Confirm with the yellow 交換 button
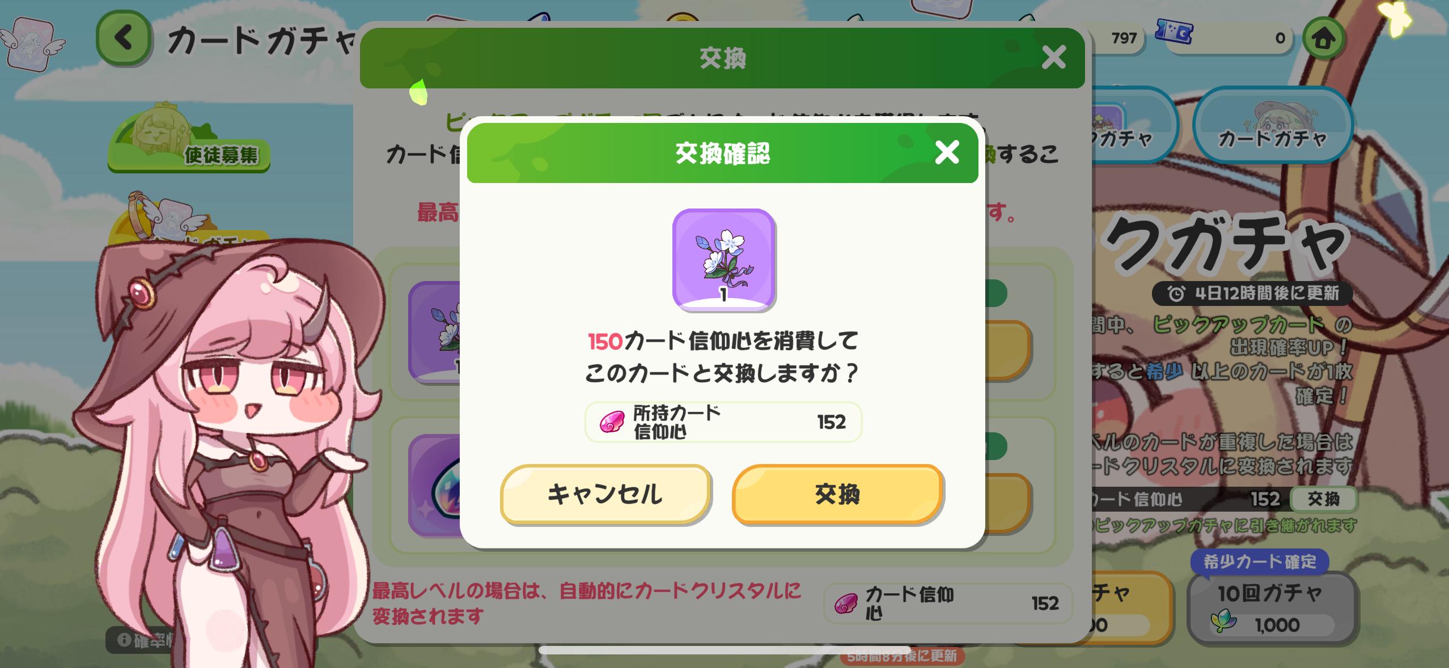The height and width of the screenshot is (668, 1449). tap(837, 494)
